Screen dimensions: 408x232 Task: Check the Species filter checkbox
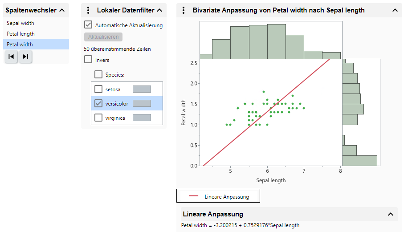98,74
